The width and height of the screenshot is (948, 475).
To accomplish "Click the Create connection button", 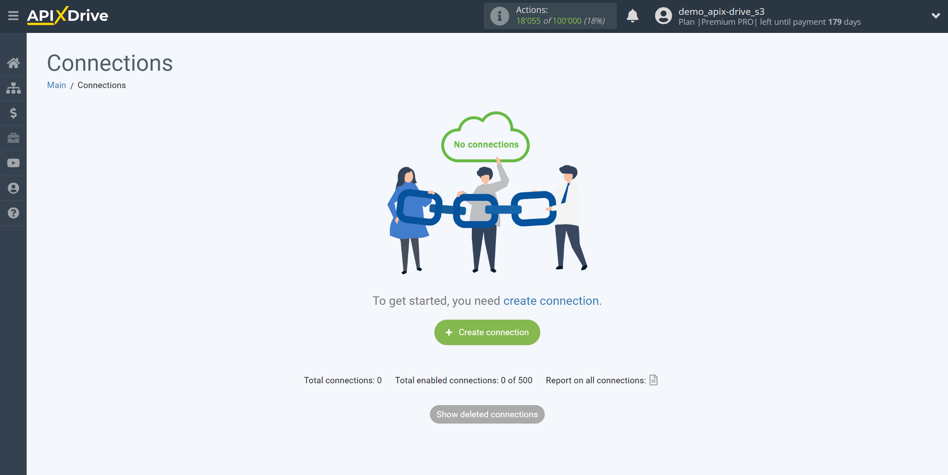I will pyautogui.click(x=487, y=332).
